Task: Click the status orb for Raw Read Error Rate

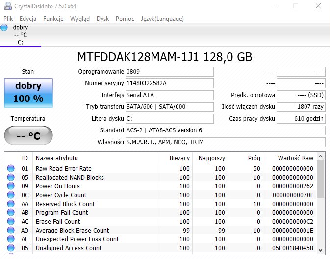Action: point(11,168)
